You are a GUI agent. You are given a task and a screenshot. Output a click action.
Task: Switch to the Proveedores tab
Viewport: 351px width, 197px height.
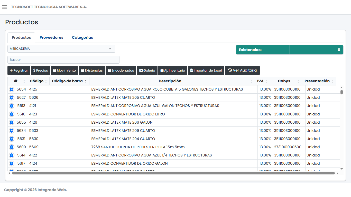(x=51, y=37)
